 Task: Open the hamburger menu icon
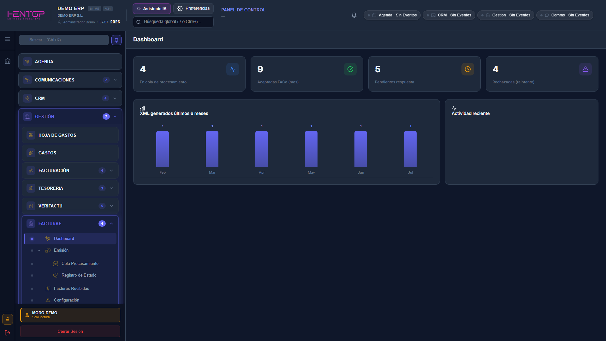tap(8, 39)
